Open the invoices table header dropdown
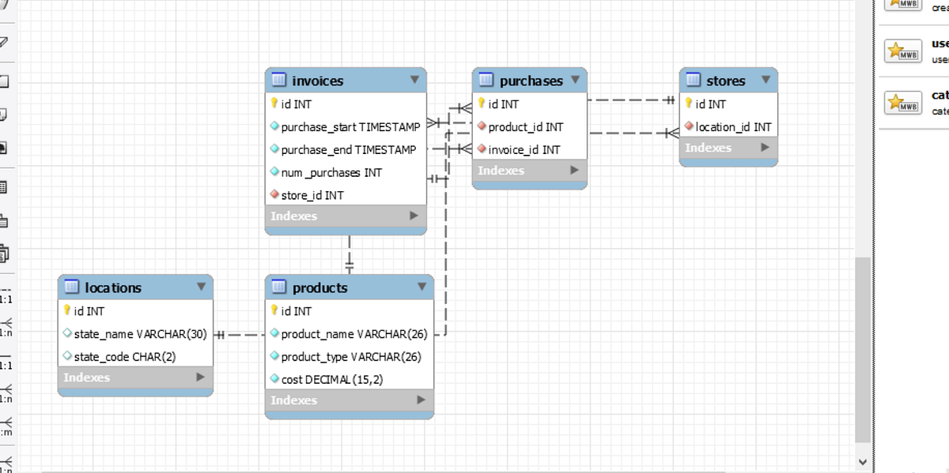Image resolution: width=949 pixels, height=473 pixels. [414, 80]
